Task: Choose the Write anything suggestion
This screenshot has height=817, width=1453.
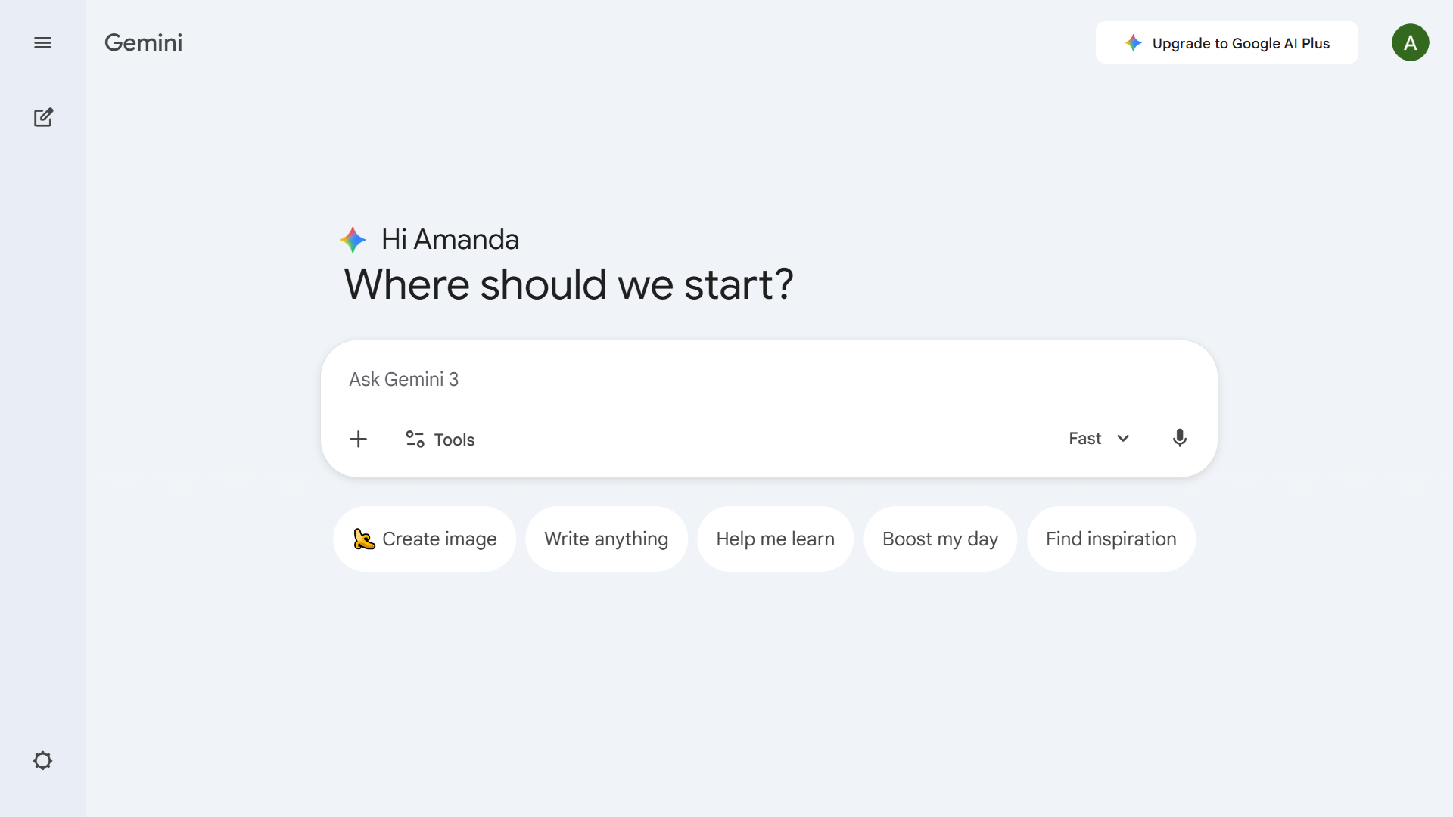Action: (x=606, y=539)
